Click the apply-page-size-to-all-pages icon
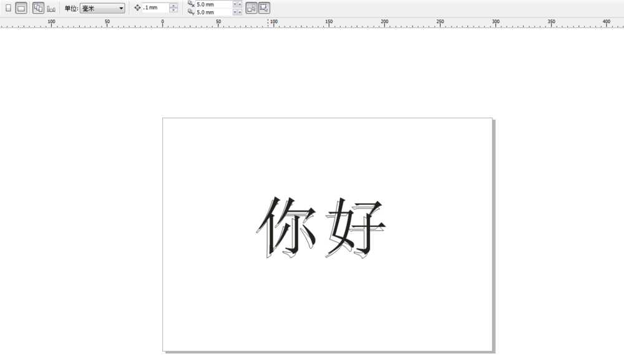The width and height of the screenshot is (624, 360). (38, 7)
